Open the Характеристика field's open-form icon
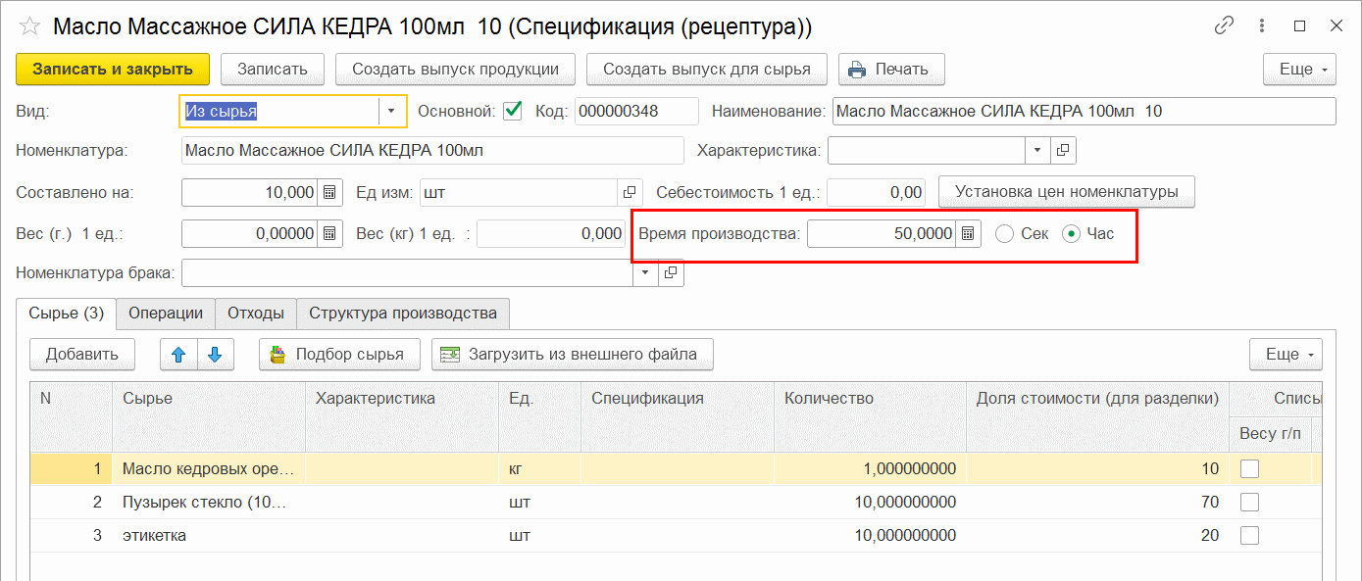The height and width of the screenshot is (581, 1362). [x=1063, y=151]
